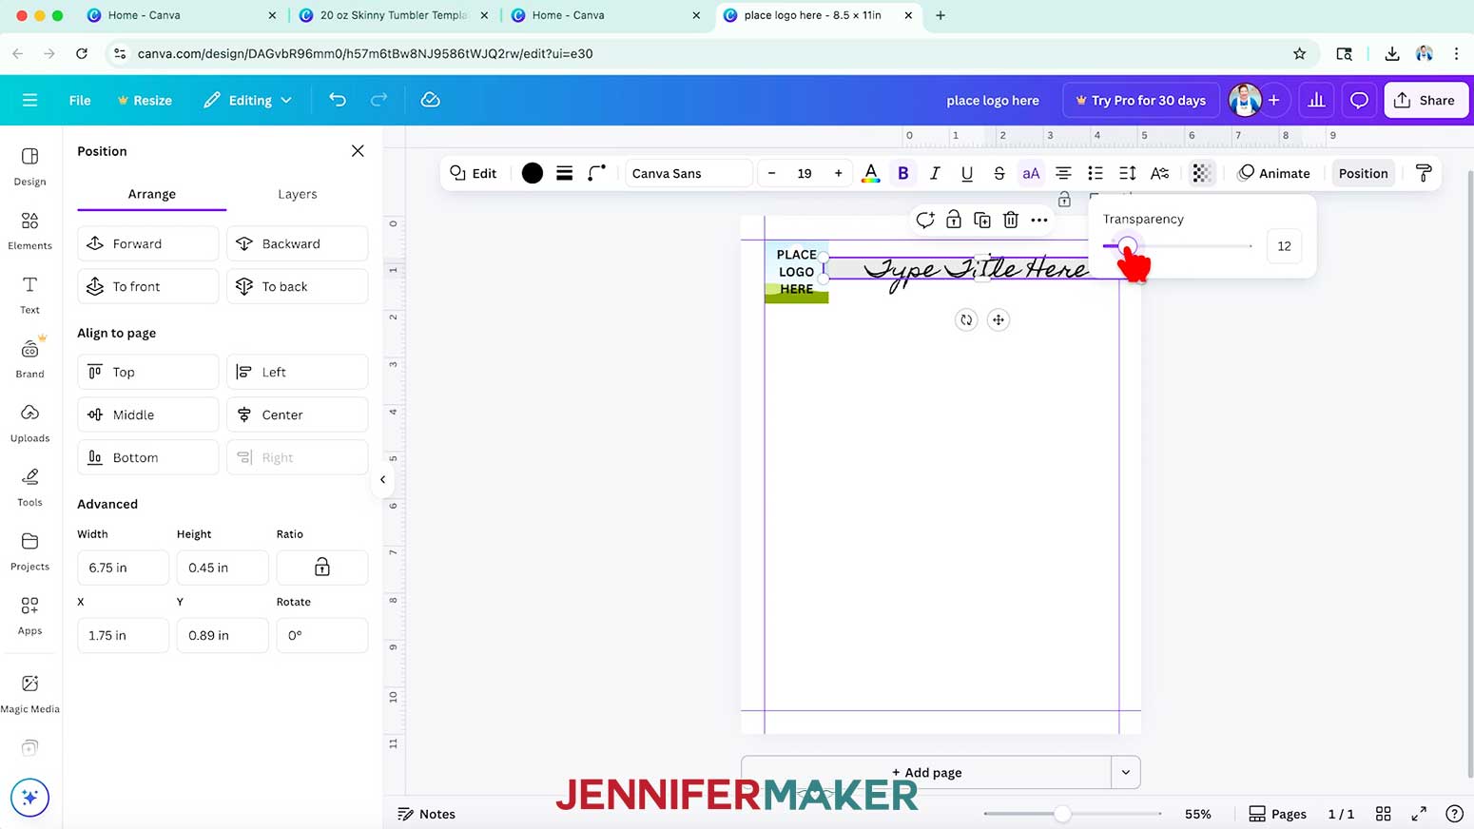Move element Forward
Viewport: 1474px width, 829px height.
(x=147, y=243)
